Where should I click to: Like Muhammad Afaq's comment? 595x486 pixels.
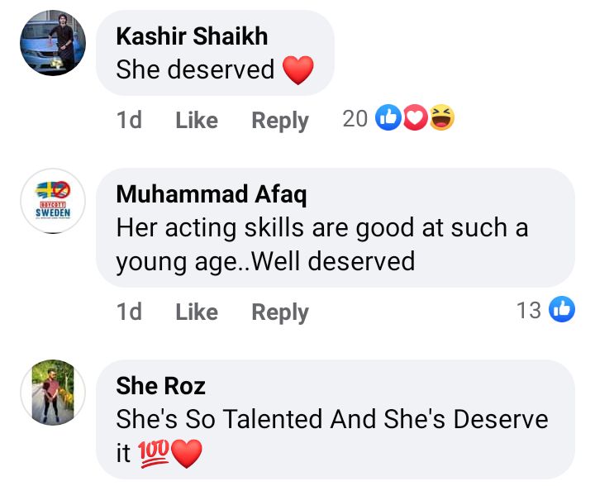click(197, 312)
